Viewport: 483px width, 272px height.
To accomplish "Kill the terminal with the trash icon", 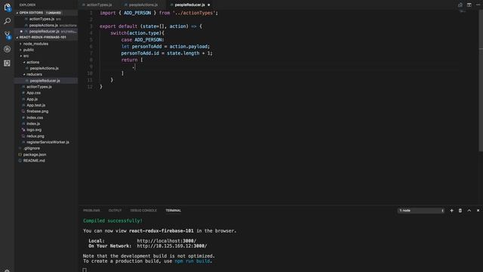I will (460, 211).
